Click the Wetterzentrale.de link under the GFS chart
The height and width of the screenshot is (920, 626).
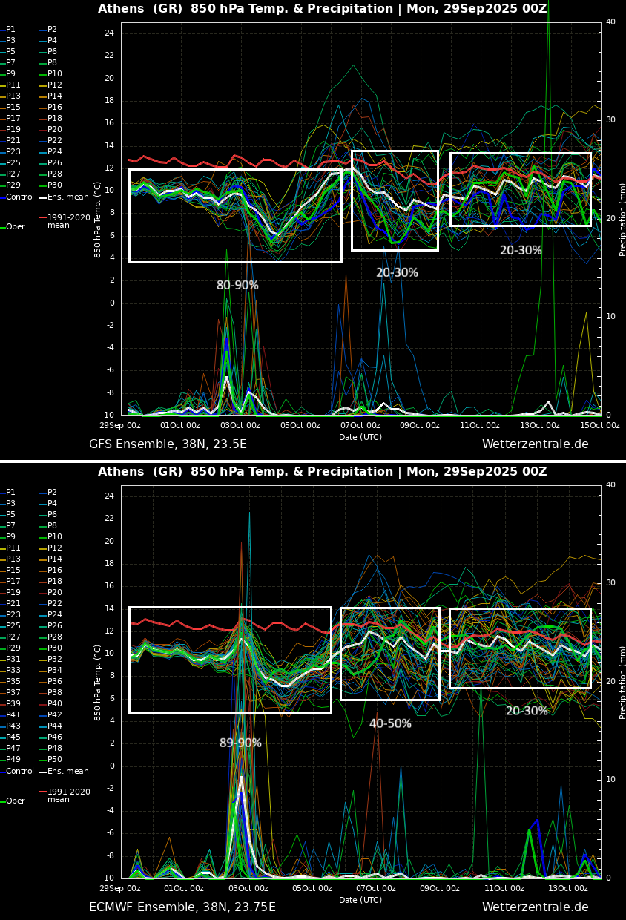point(535,444)
